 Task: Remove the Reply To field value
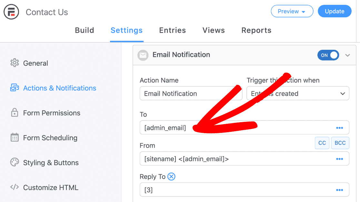[x=171, y=176]
